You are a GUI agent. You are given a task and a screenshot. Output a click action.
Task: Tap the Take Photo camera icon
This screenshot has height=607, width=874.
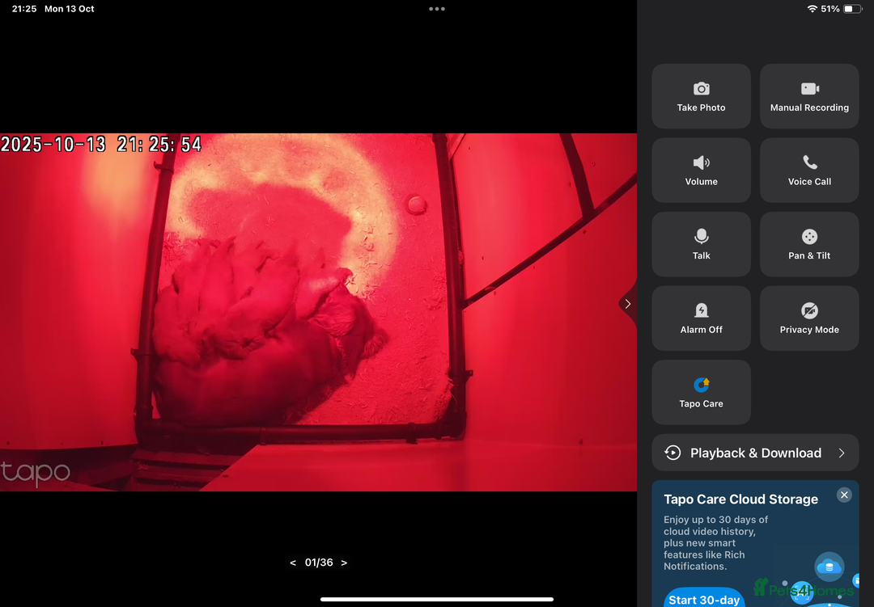click(701, 89)
